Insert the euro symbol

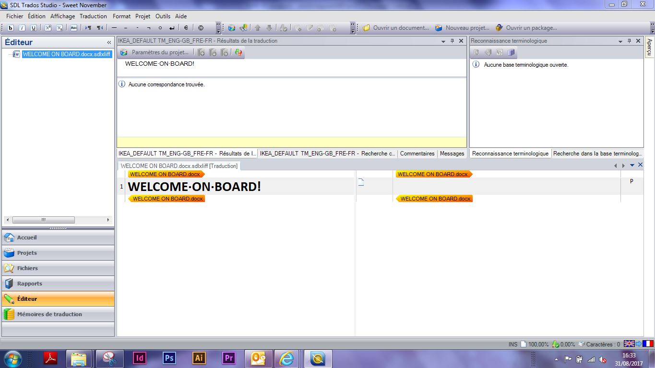point(186,28)
